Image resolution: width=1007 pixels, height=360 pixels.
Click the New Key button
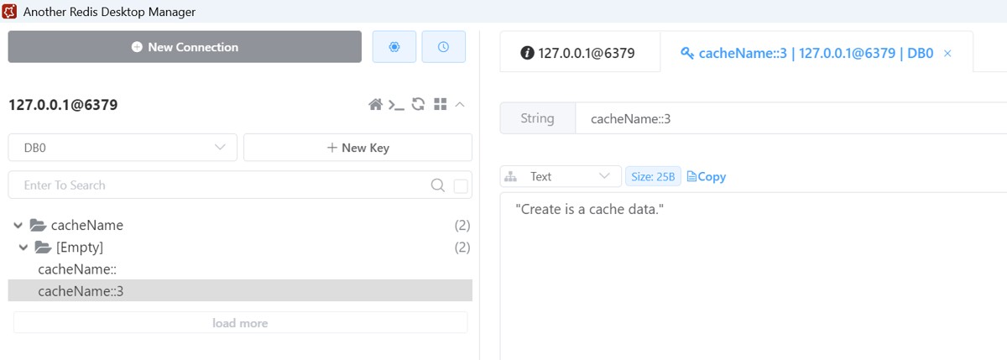357,148
